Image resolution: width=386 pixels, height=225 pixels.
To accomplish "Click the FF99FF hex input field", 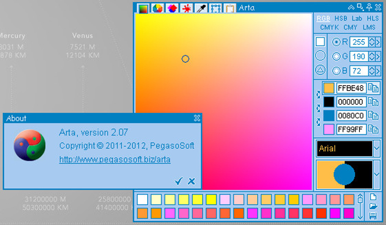I will 351,129.
